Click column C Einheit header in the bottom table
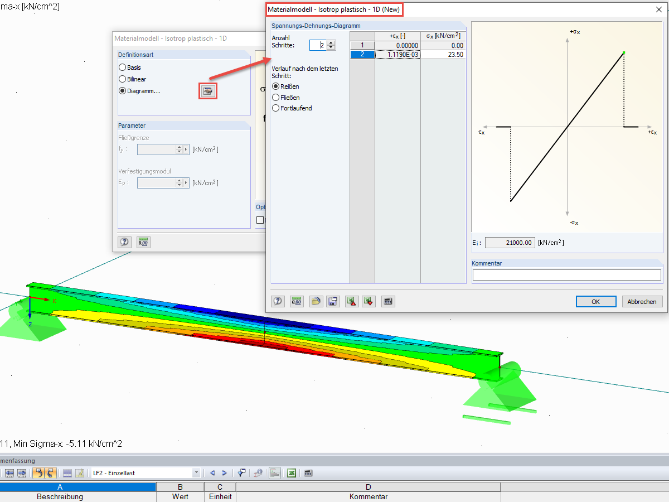This screenshot has height=502, width=669. [220, 491]
